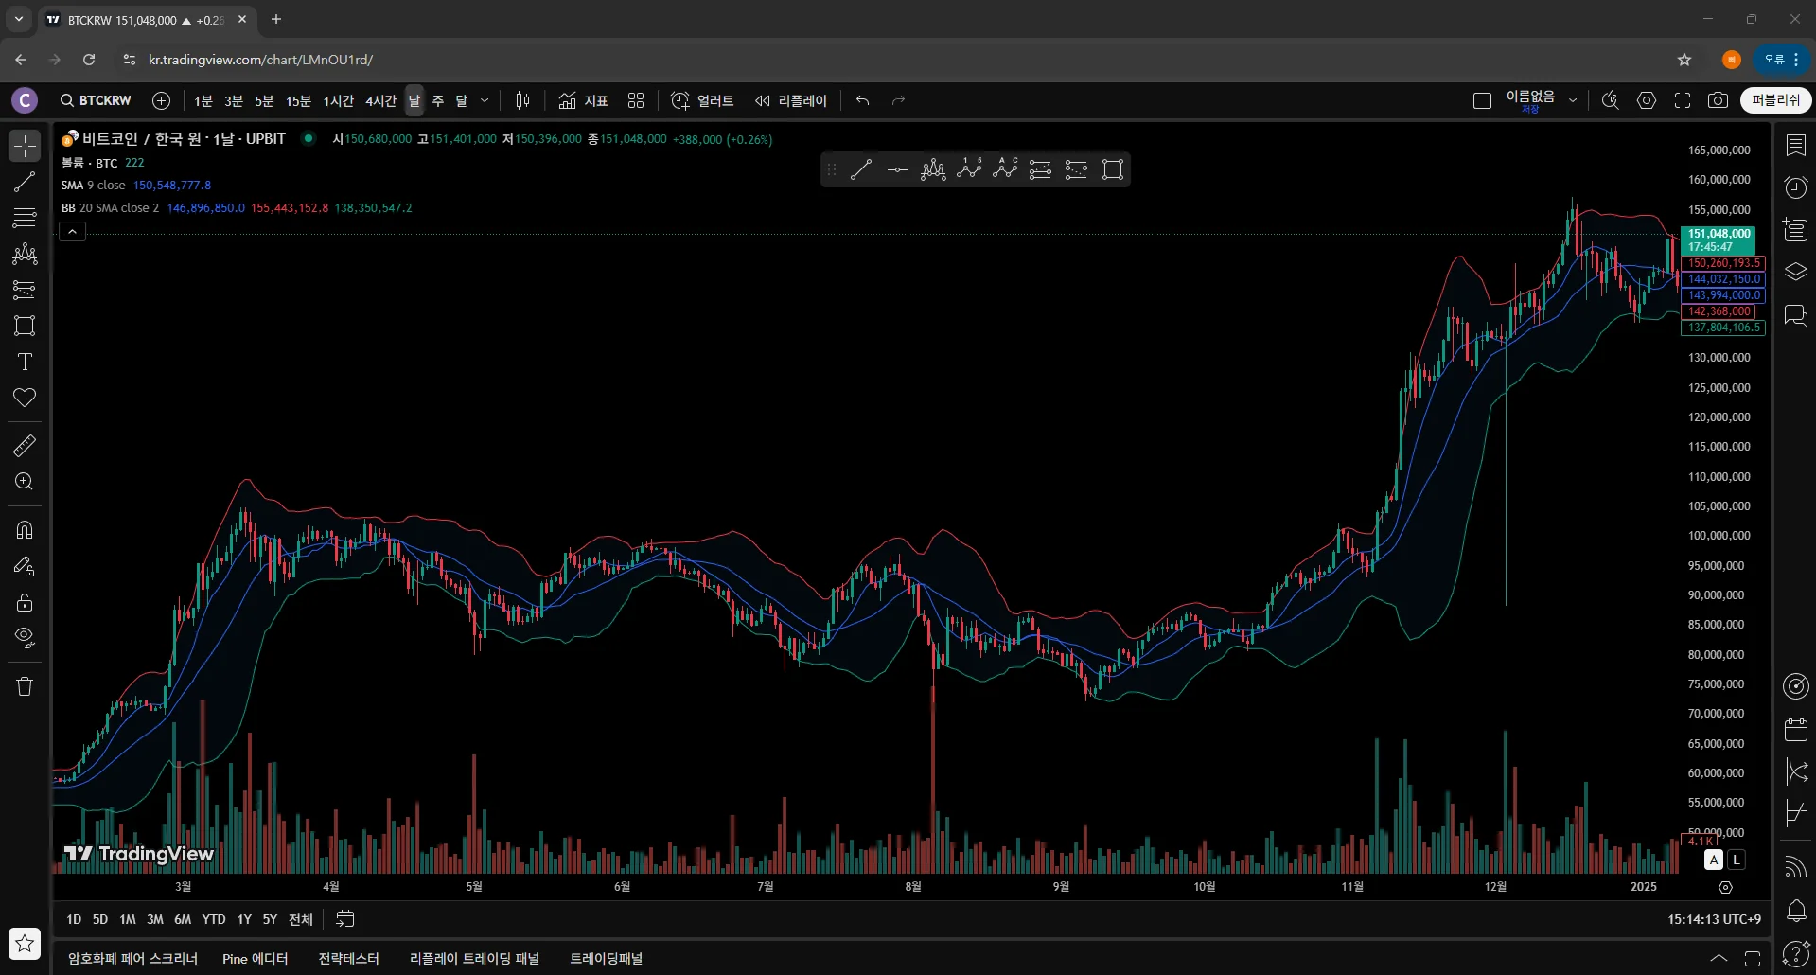This screenshot has height=975, width=1816.
Task: Select the ruler measure tool
Action: coord(25,445)
